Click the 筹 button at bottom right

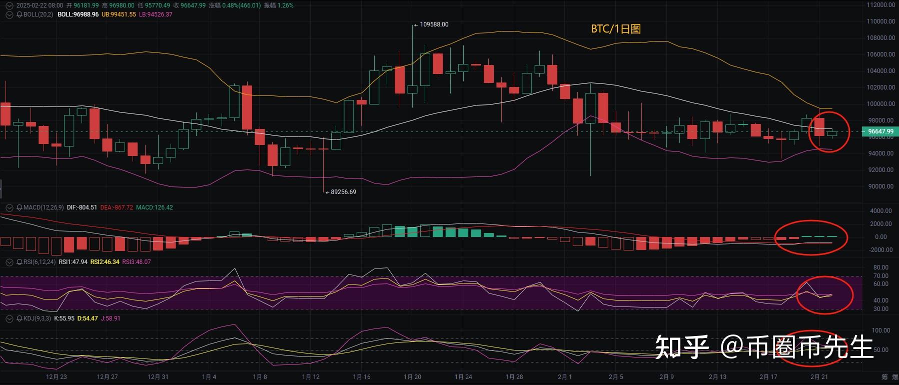coord(884,377)
